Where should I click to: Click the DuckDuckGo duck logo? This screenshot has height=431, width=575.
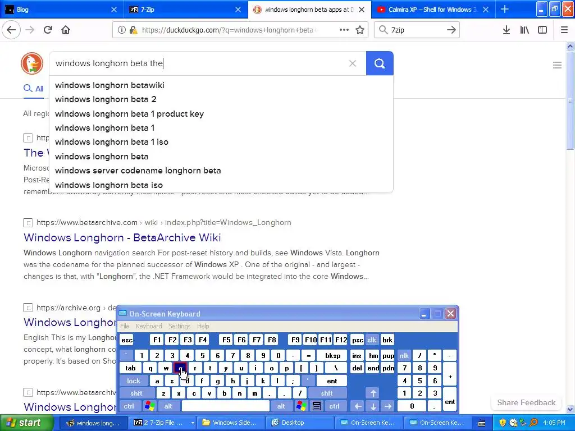[x=32, y=63]
